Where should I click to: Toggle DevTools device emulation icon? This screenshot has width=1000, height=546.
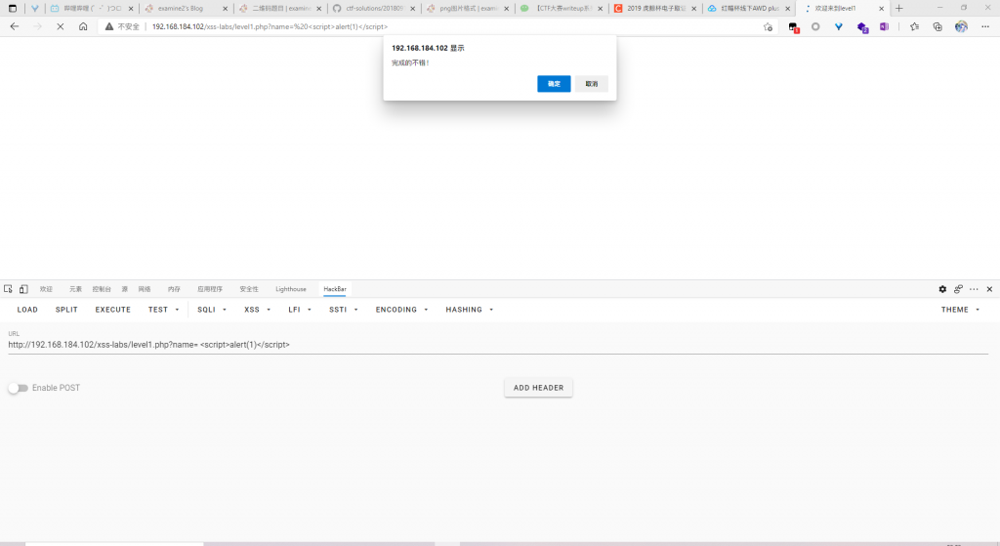point(23,289)
